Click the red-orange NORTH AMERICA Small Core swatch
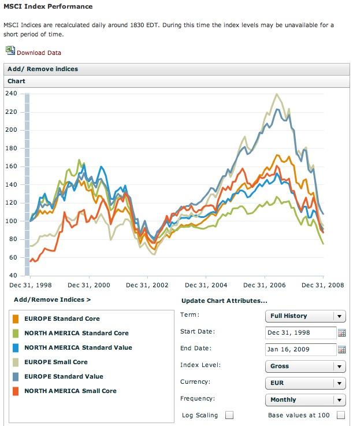Screen dimensions: 353x426 [x=16, y=391]
